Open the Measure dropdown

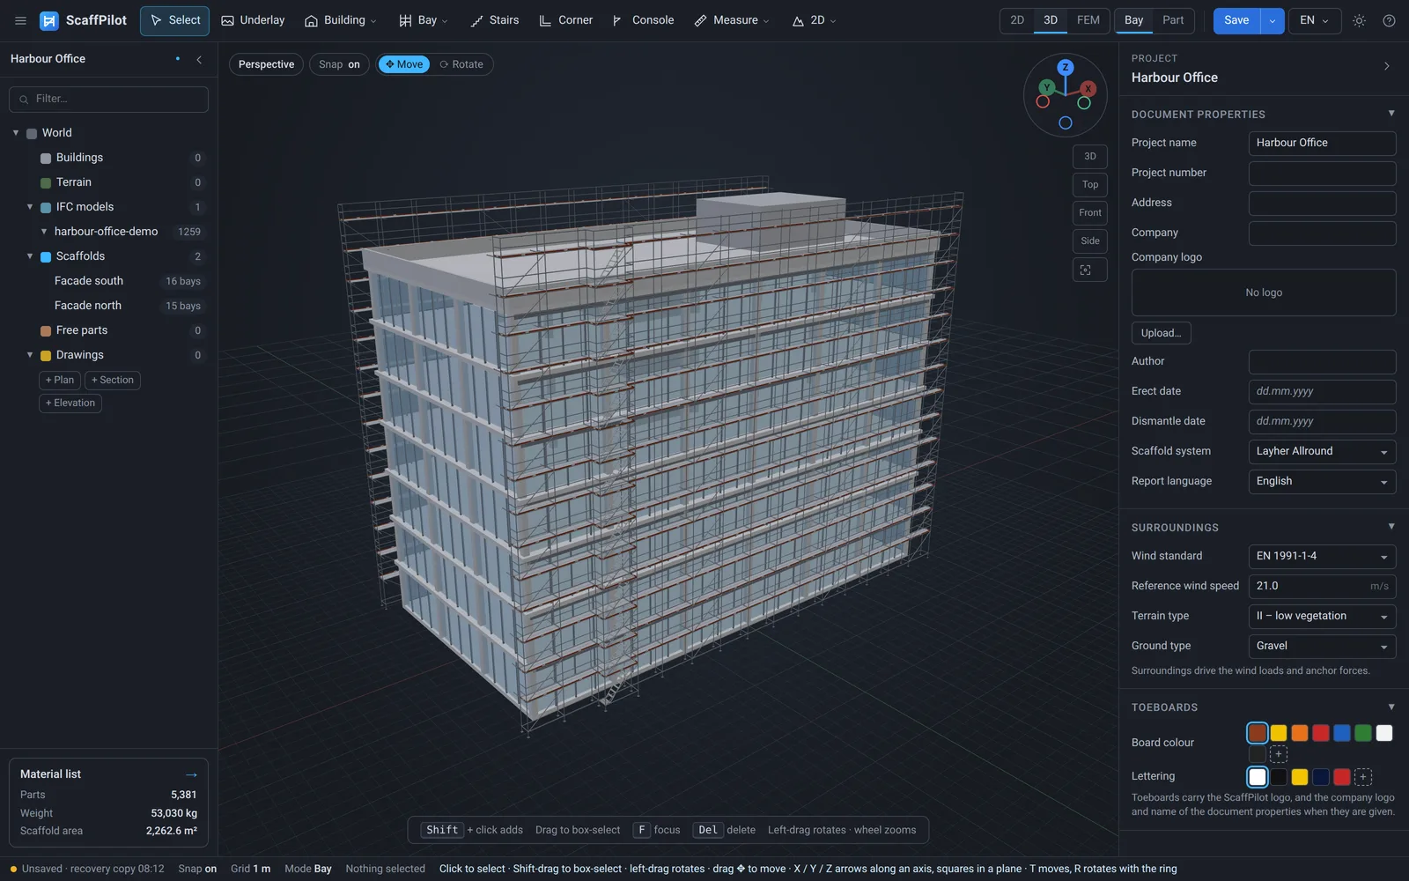pos(731,20)
